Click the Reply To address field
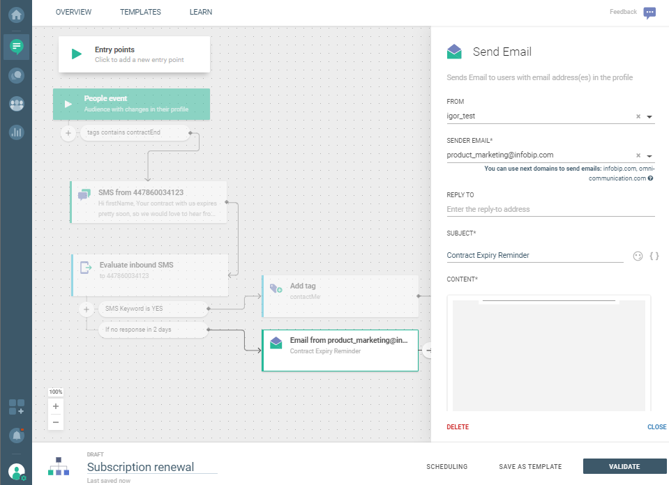The image size is (669, 485). [x=550, y=209]
